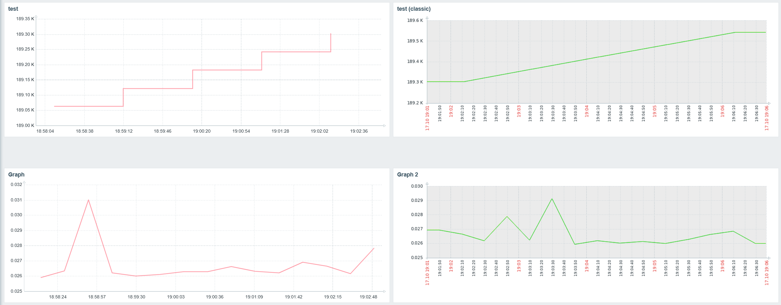Click the 'test (classic)' widget title
This screenshot has width=781, height=305.
pos(414,9)
